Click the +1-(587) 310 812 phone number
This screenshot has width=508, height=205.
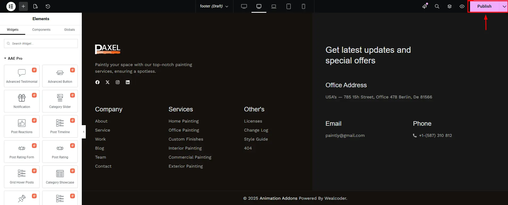[435, 136]
